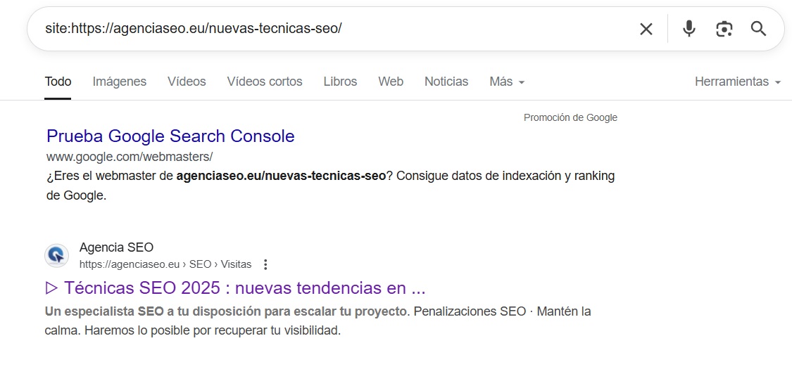
Task: Open the Libros tab
Action: [x=341, y=82]
